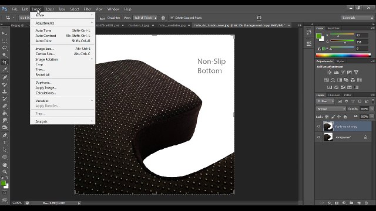
Task: Select the Hand tool
Action: coord(5,165)
